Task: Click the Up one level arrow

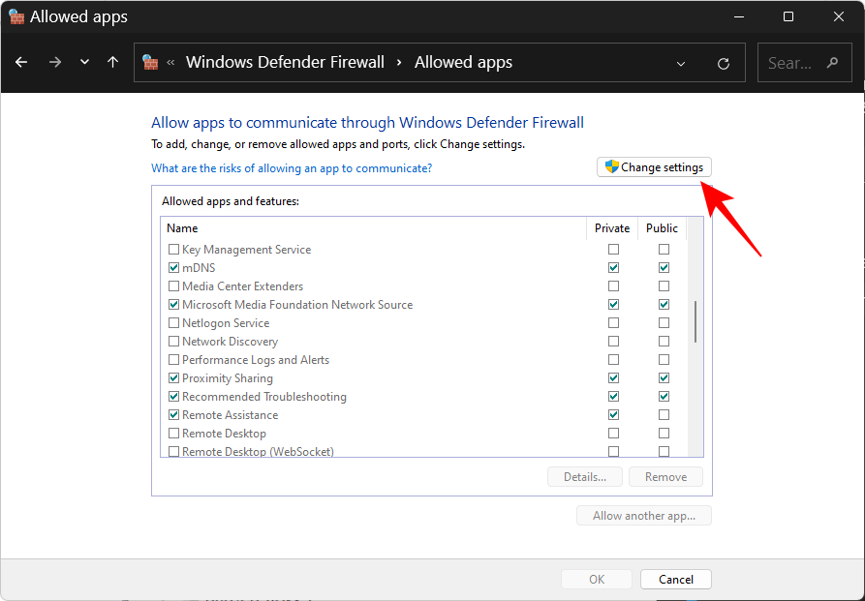Action: tap(112, 62)
